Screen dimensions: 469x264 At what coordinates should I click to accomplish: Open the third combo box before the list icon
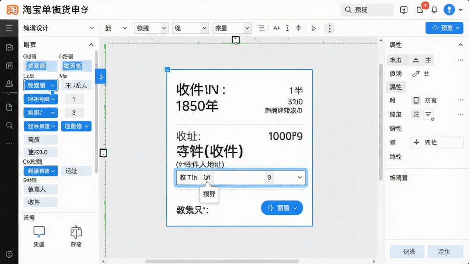(x=232, y=28)
